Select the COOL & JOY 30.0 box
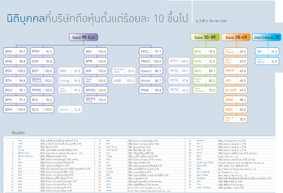The image size is (283, 193). click(236, 119)
